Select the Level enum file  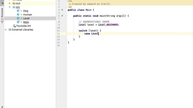click(26, 18)
